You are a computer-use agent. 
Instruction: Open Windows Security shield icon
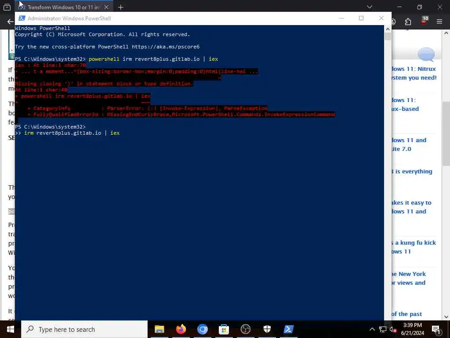tap(267, 329)
